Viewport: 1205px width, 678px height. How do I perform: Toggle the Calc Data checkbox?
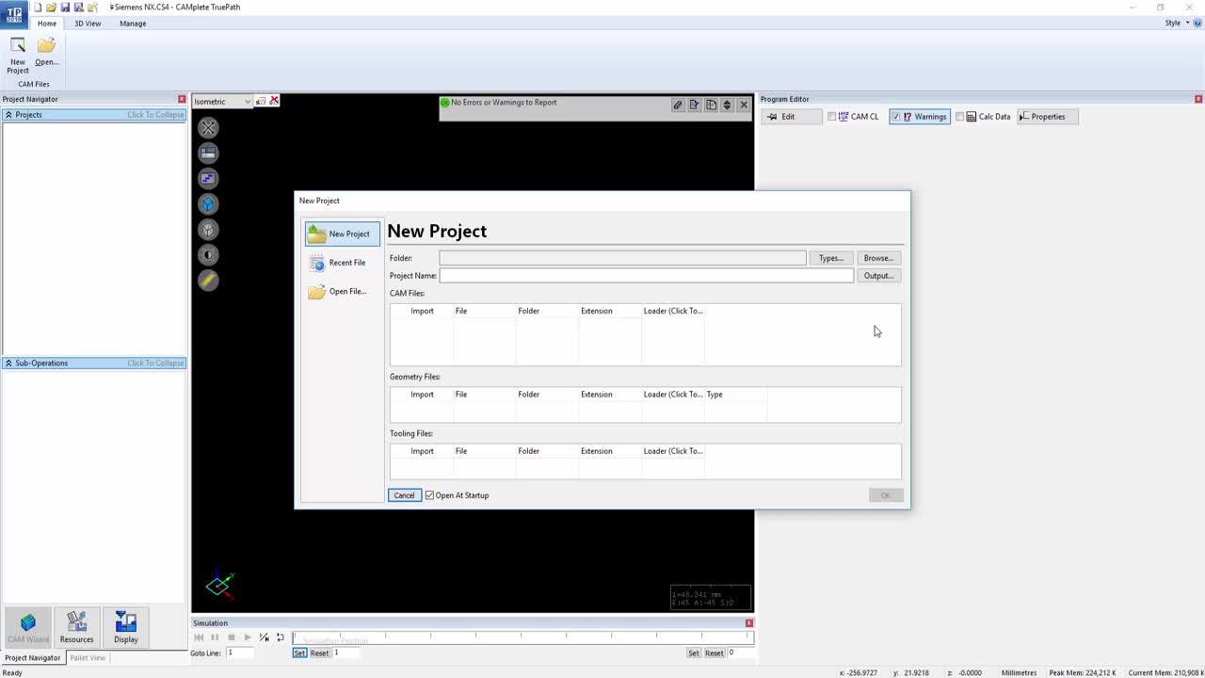959,117
